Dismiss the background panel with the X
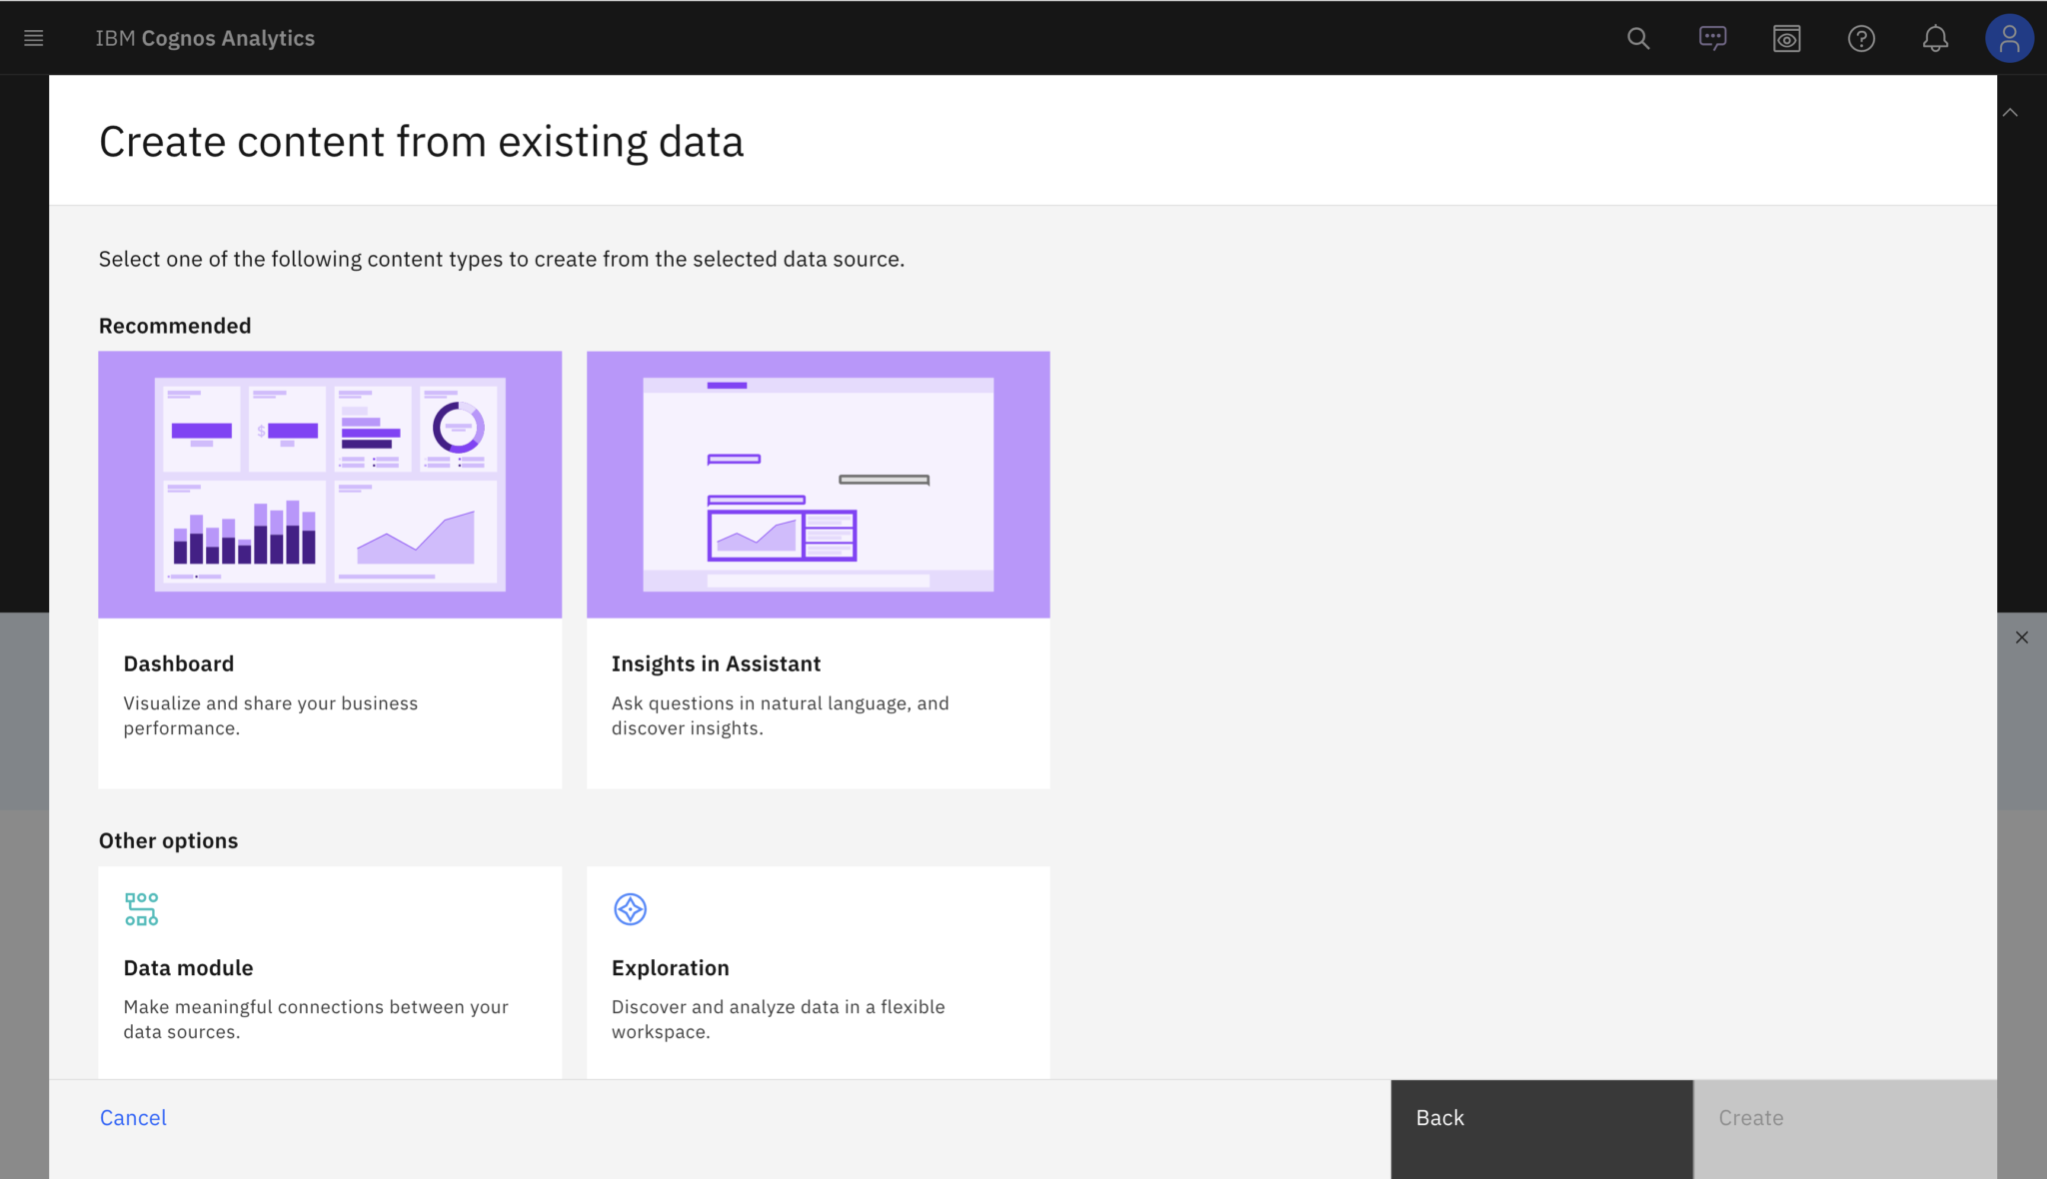The width and height of the screenshot is (2047, 1179). [x=2022, y=636]
